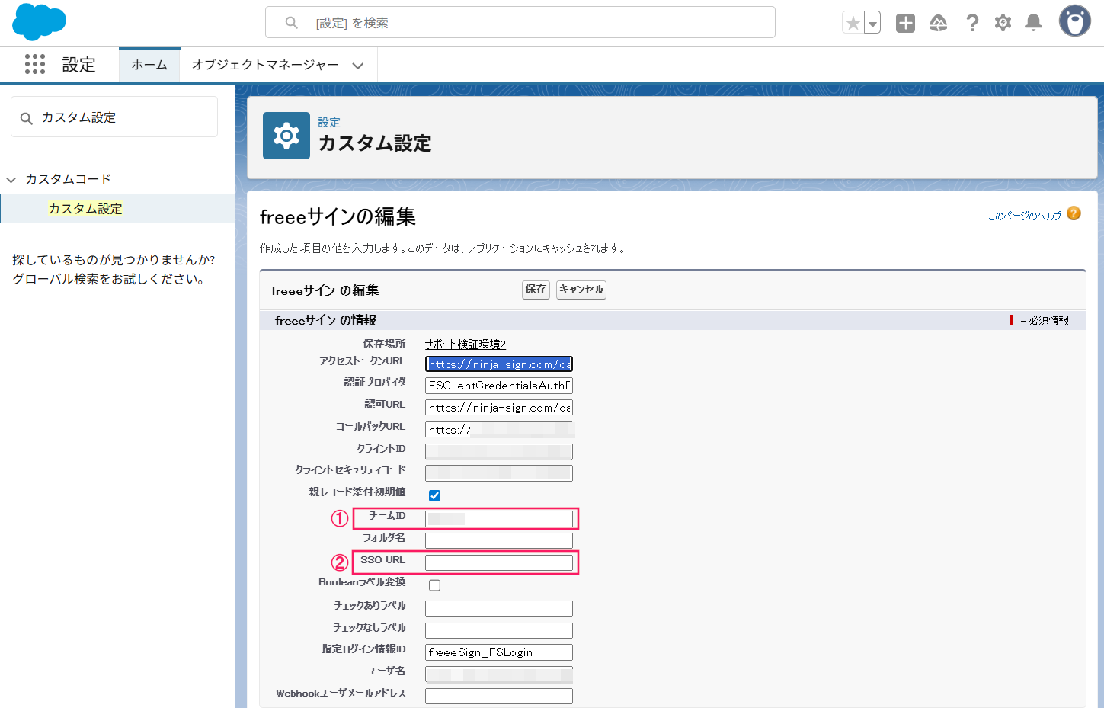Viewport: 1104px width, 708px height.
Task: Click the チェックなしラベル field
Action: pyautogui.click(x=499, y=630)
